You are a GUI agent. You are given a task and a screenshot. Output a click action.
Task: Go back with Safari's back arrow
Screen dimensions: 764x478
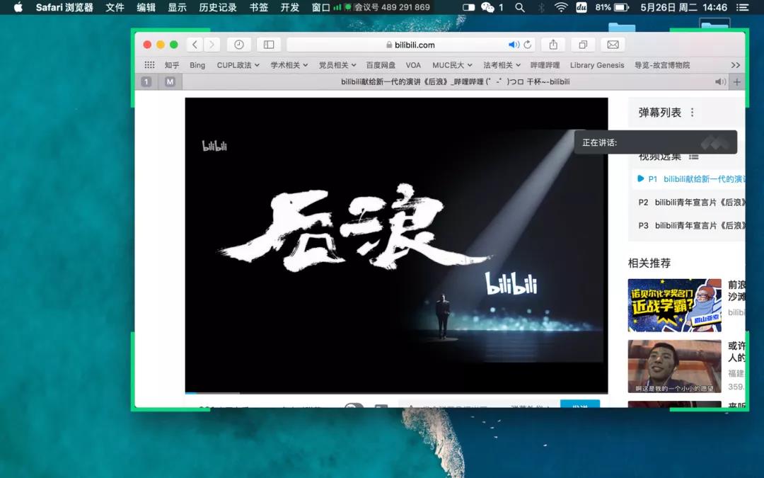point(195,45)
